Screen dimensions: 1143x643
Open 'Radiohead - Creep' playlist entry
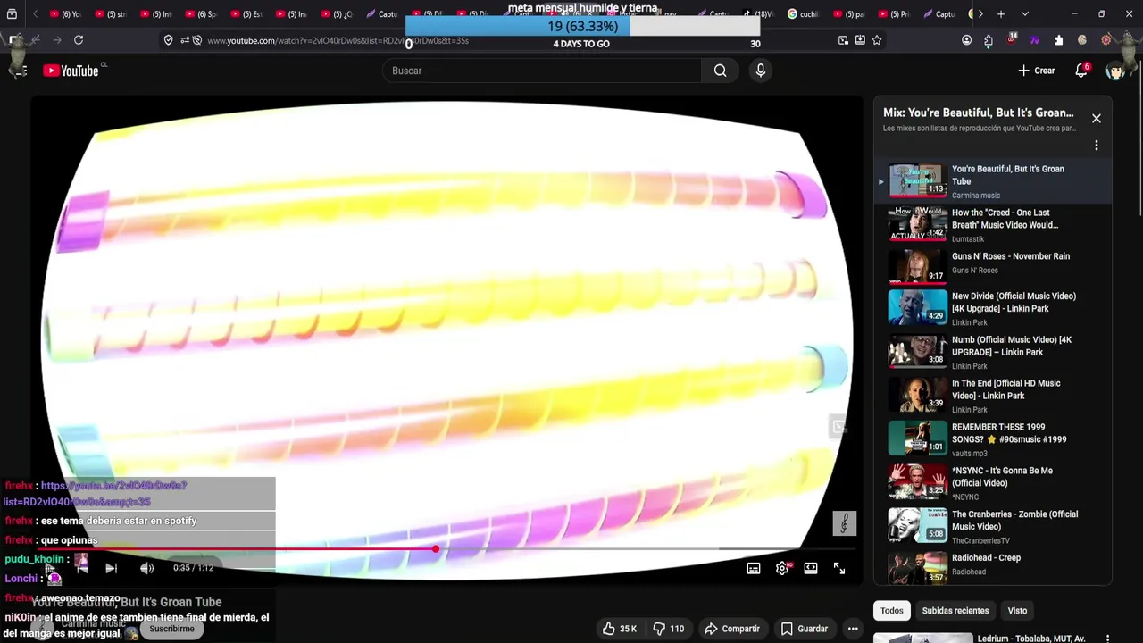(991, 567)
